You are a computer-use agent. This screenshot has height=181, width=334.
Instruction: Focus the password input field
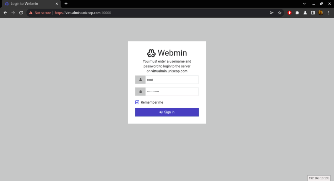tap(172, 92)
